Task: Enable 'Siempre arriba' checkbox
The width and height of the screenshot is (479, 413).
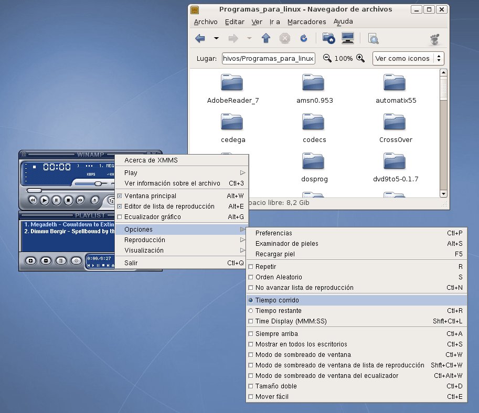Action: 251,334
